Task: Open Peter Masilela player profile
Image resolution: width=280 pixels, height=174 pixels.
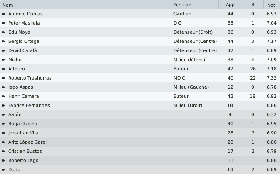Action: click(x=24, y=23)
